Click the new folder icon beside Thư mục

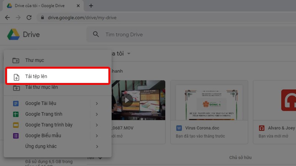pos(16,60)
